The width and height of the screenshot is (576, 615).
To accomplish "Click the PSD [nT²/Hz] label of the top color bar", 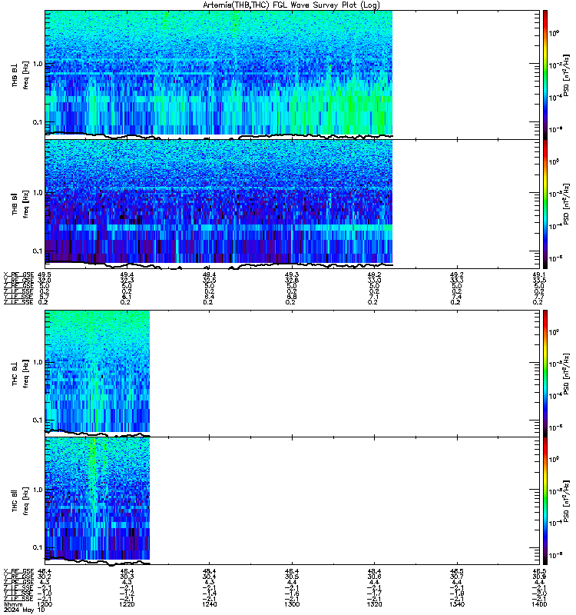I will point(566,75).
